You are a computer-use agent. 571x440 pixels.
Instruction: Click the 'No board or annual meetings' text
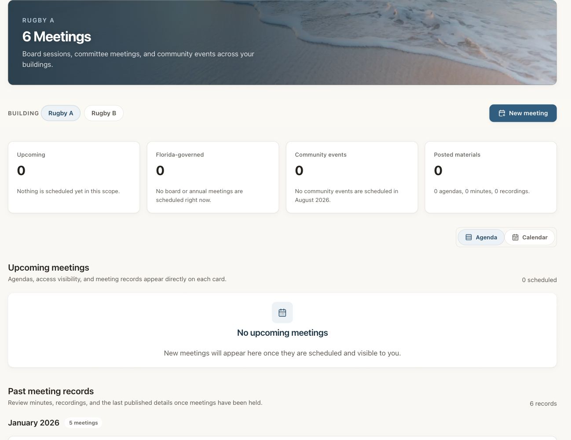point(199,195)
